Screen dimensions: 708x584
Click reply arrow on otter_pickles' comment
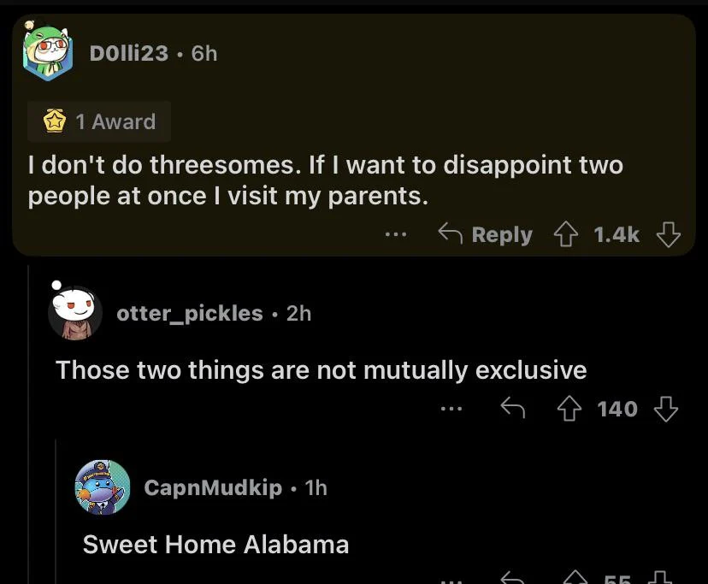coord(511,409)
